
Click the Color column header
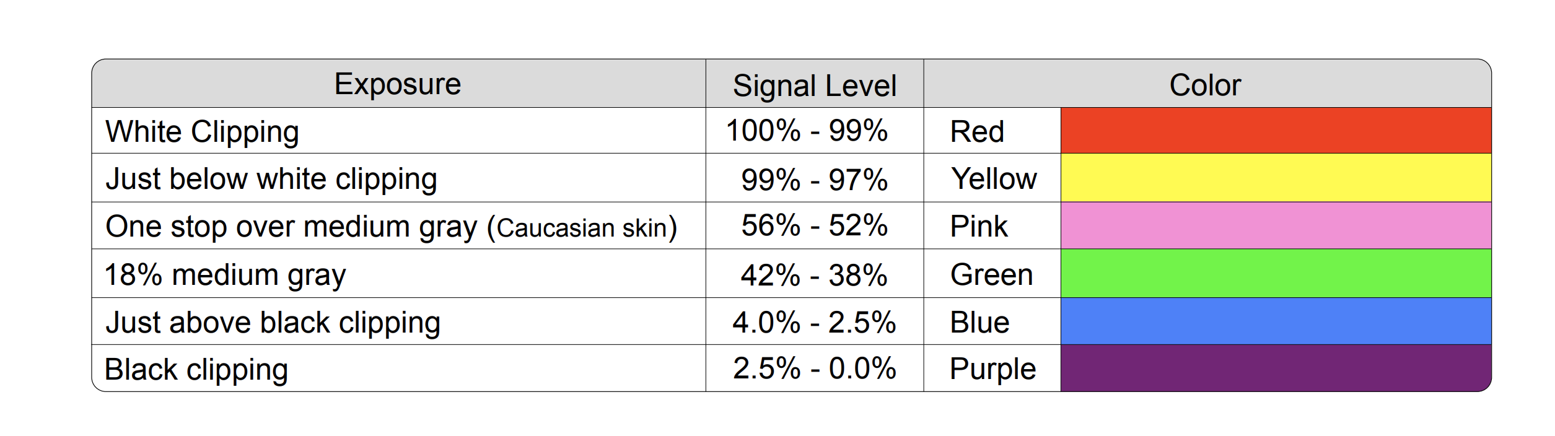coord(1205,85)
